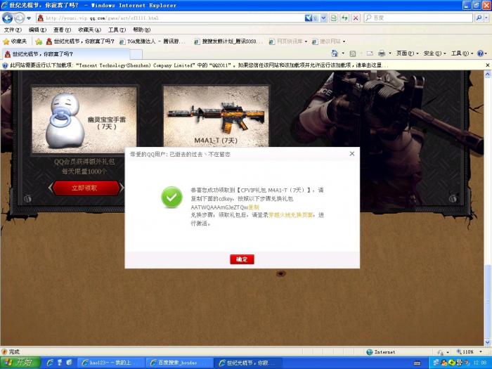This screenshot has height=369, width=492.
Task: Click the left arrow beside 立即领取
Action: pyautogui.click(x=50, y=188)
